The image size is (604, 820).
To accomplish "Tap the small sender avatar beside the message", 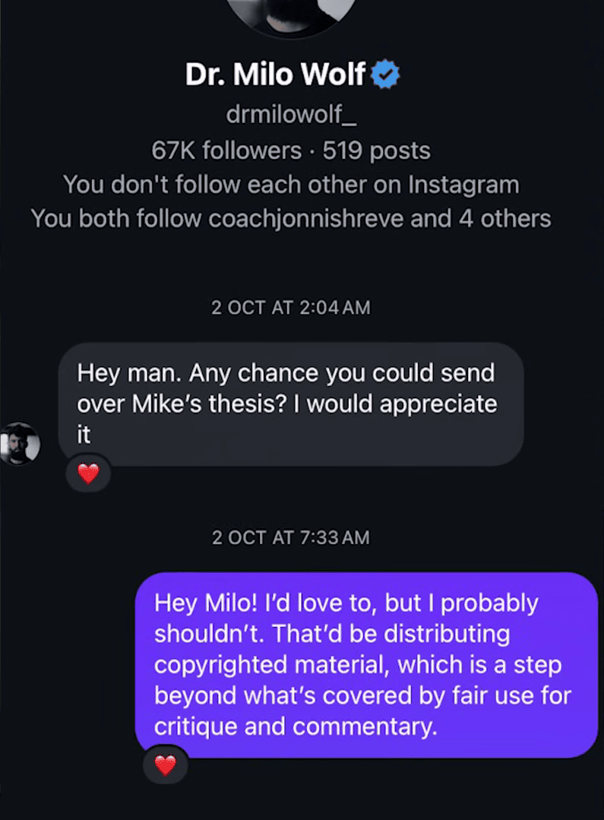I will pyautogui.click(x=19, y=443).
